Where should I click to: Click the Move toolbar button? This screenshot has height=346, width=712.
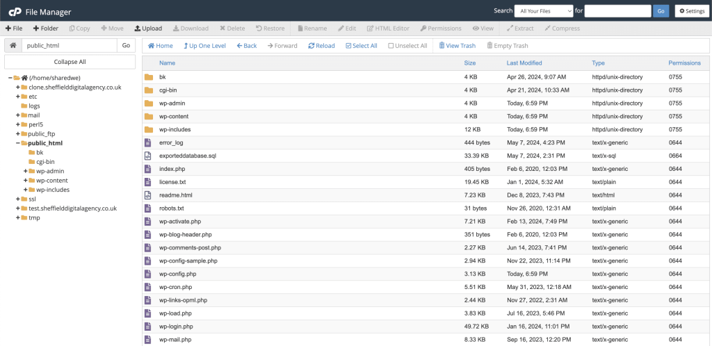tap(112, 28)
